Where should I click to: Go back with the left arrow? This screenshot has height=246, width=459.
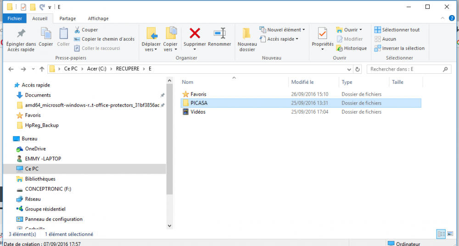[11, 69]
